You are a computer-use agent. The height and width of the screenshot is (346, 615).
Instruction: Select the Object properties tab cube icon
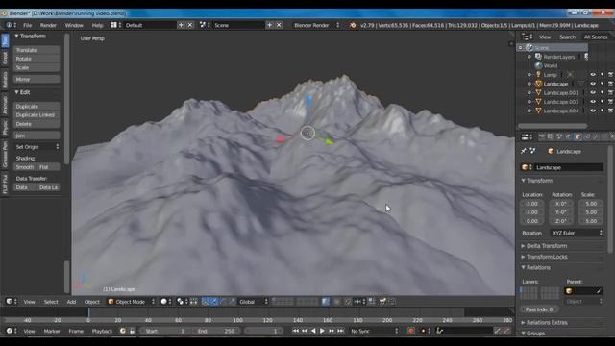click(x=578, y=136)
